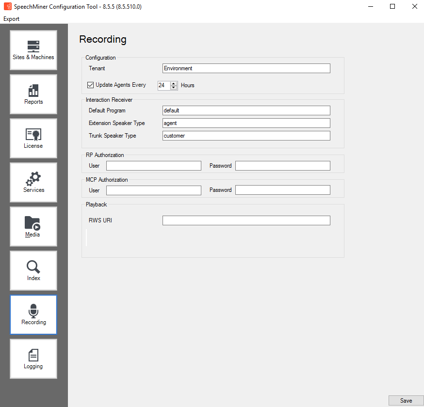The width and height of the screenshot is (424, 407).
Task: Select the Extension Speaker Type field
Action: tap(246, 123)
